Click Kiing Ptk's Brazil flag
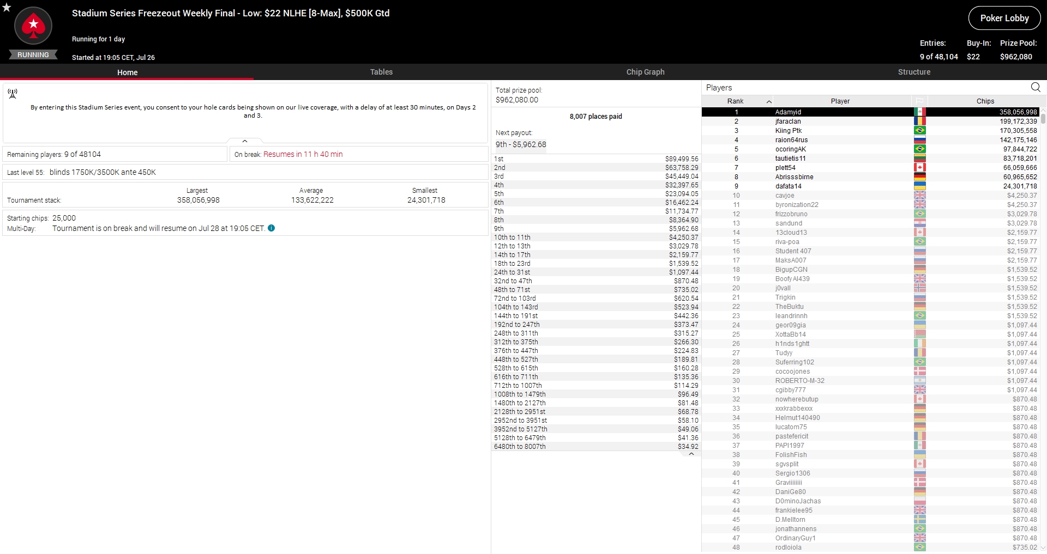The width and height of the screenshot is (1047, 554). (x=920, y=131)
